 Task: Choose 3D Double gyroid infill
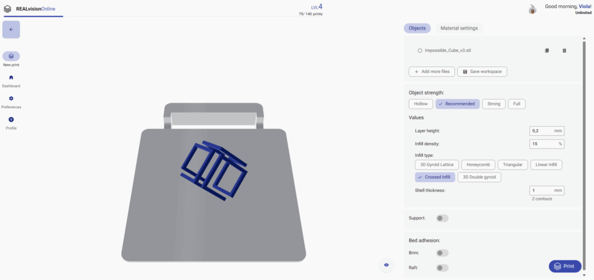coord(479,177)
